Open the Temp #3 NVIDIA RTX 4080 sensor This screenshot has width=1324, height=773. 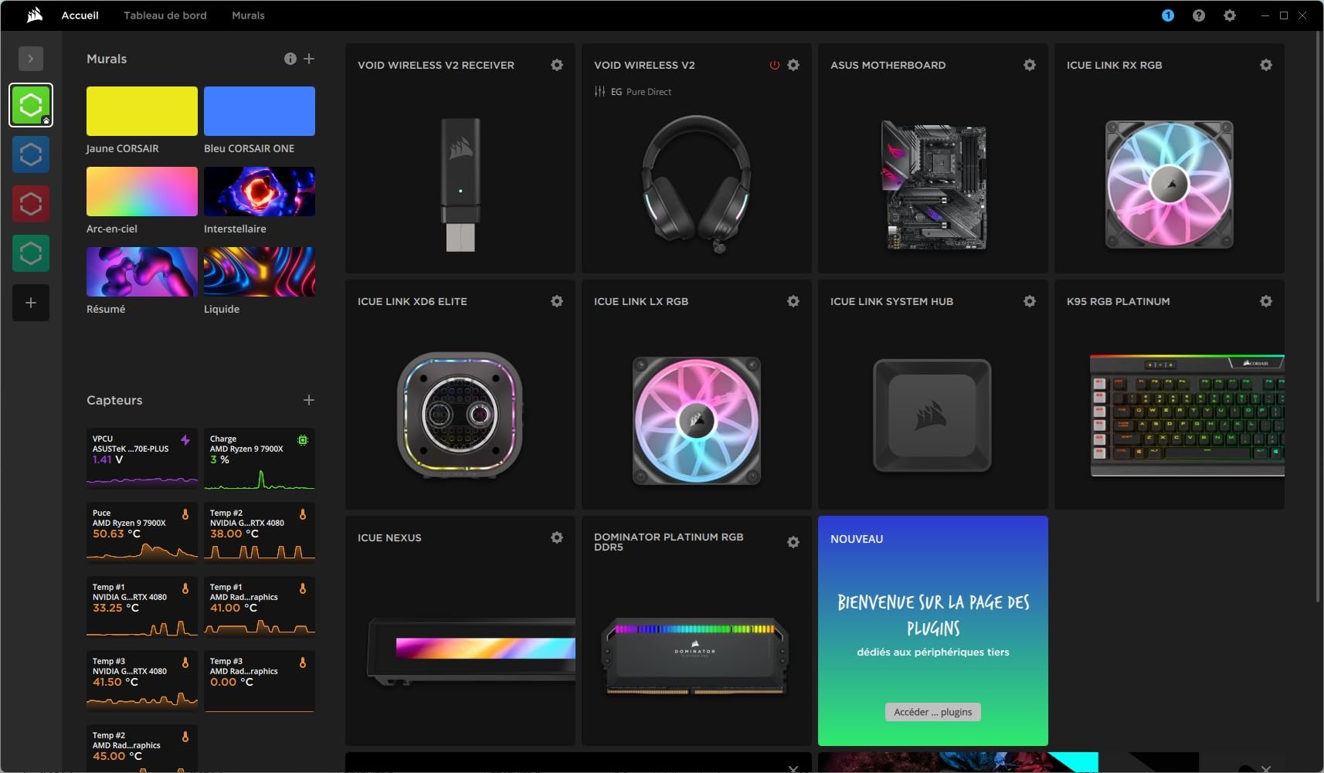[x=142, y=680]
